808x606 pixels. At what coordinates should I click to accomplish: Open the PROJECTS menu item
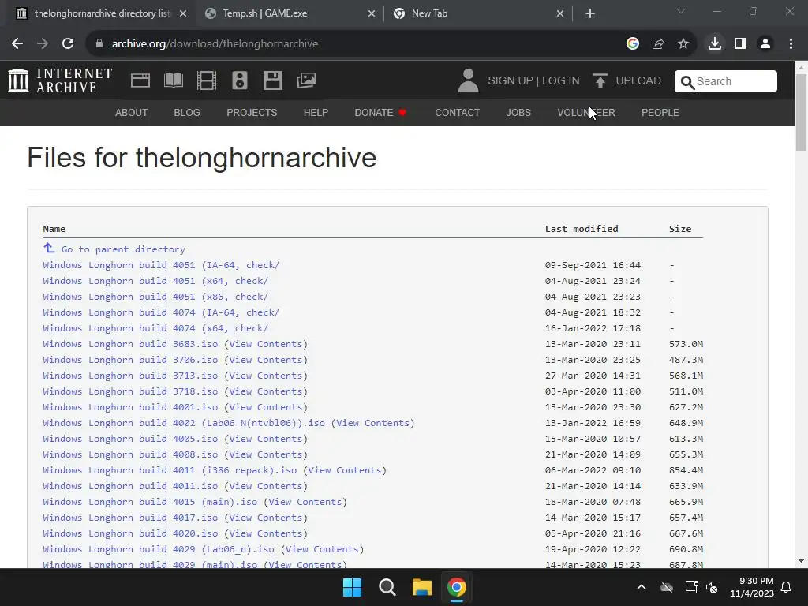(252, 112)
